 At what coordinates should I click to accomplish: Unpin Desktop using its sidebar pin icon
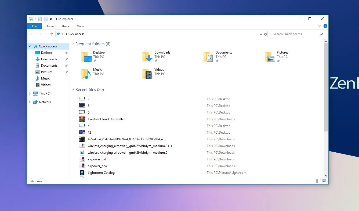point(67,53)
